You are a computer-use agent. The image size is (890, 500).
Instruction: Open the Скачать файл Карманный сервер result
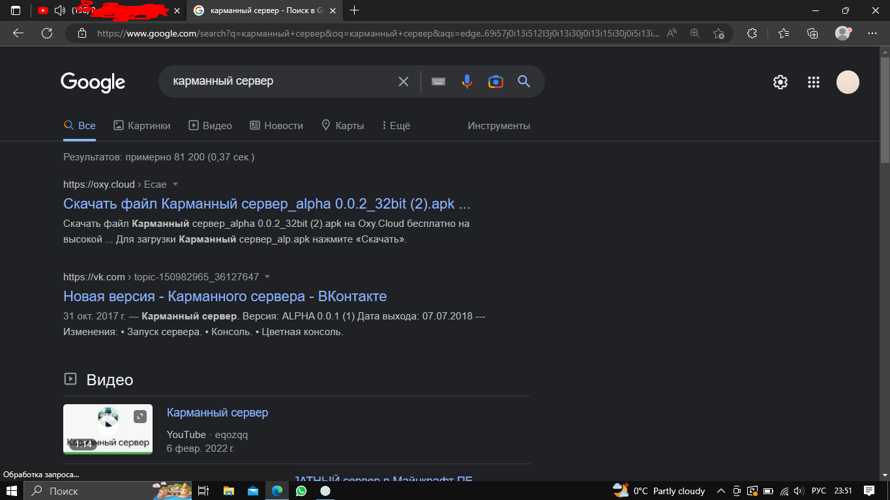[267, 204]
